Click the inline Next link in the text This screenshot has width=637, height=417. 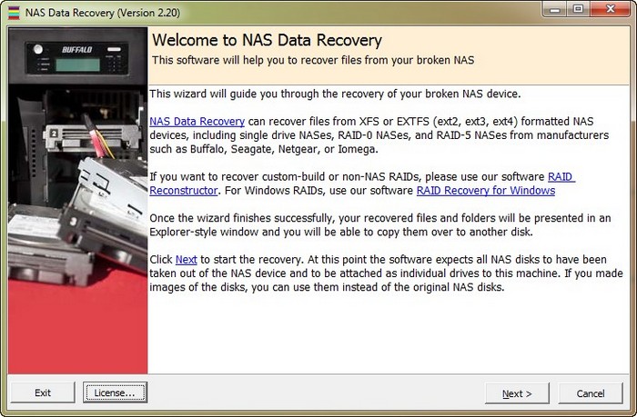[x=186, y=259]
